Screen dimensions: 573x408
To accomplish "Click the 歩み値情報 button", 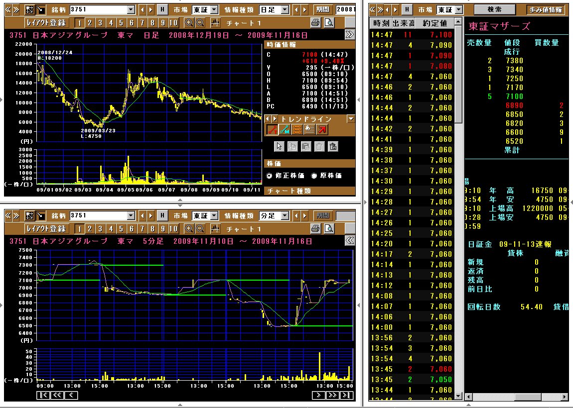I will click(x=546, y=9).
